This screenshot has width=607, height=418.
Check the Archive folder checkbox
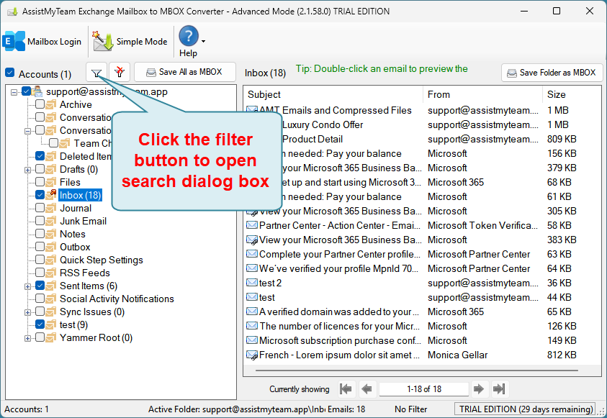coord(40,105)
